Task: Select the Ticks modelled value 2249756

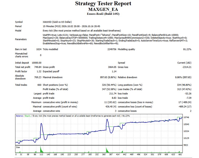Action: pyautogui.click(x=112, y=49)
